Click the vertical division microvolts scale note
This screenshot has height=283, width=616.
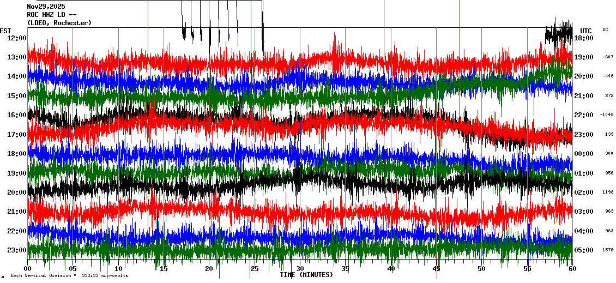point(69,275)
